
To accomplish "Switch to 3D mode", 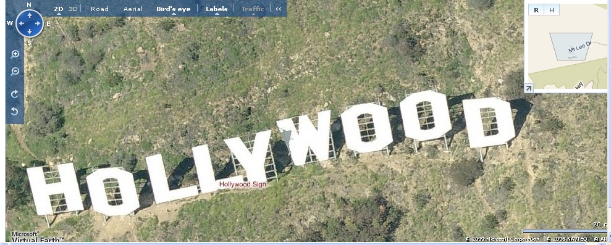I will click(73, 9).
